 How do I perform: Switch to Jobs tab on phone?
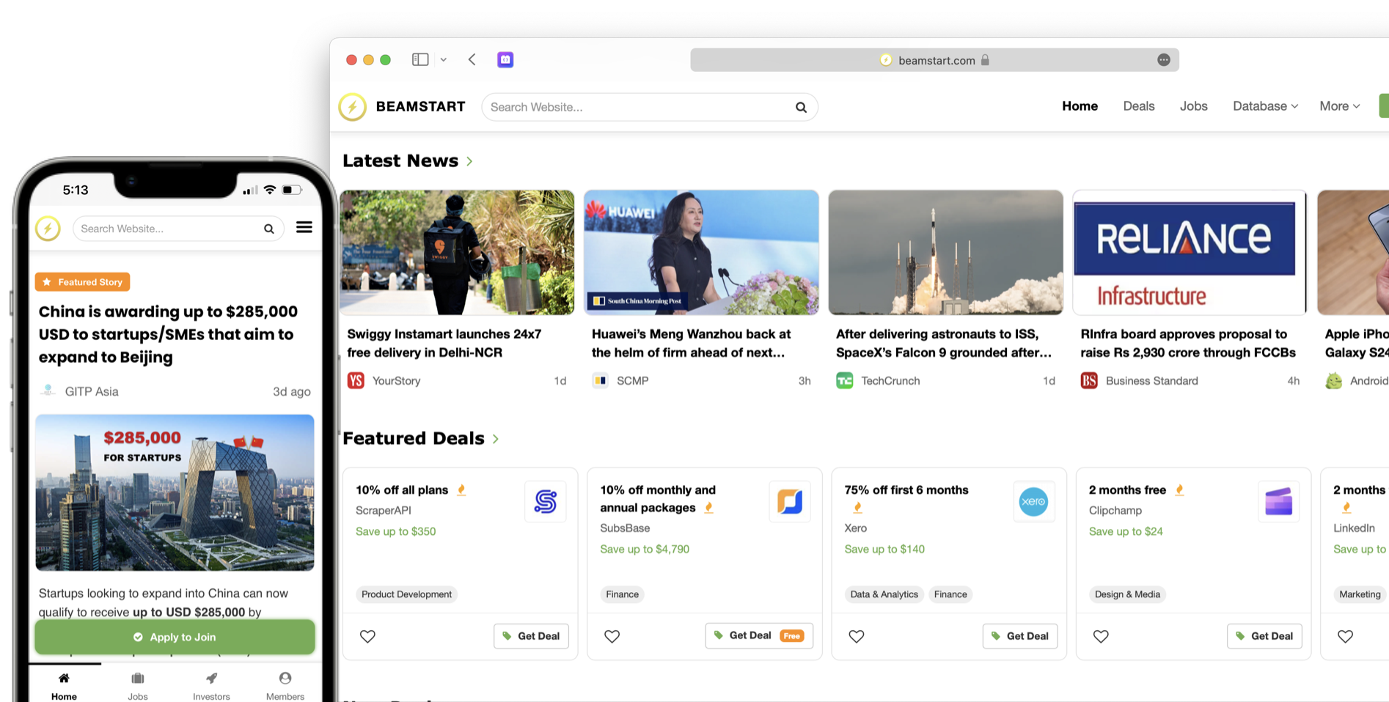coord(138,687)
